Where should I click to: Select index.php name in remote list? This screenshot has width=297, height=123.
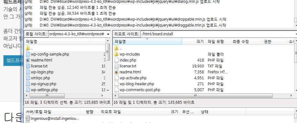[128, 60]
